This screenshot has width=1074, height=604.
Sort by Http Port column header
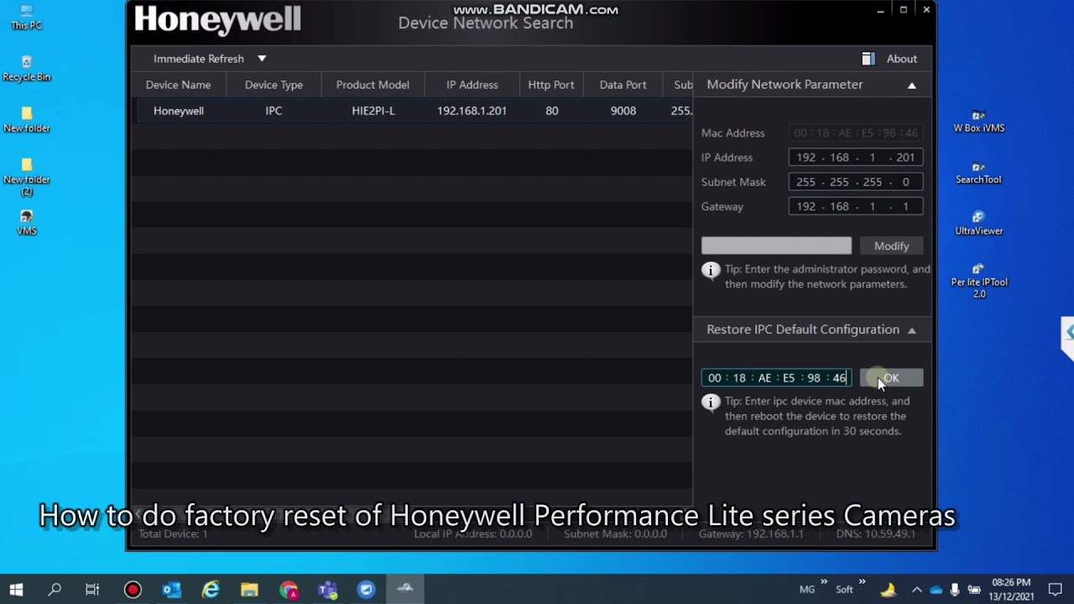point(551,85)
